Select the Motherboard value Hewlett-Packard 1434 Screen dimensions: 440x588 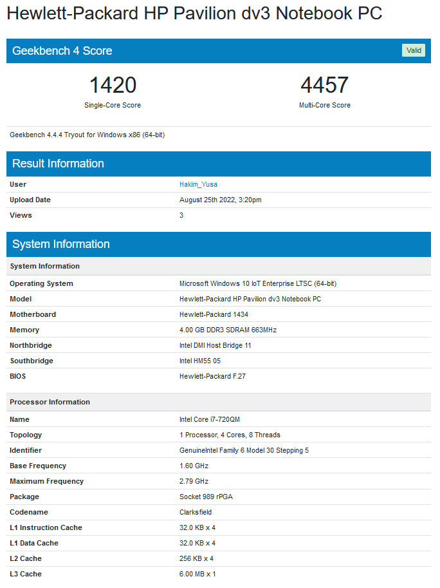(214, 314)
